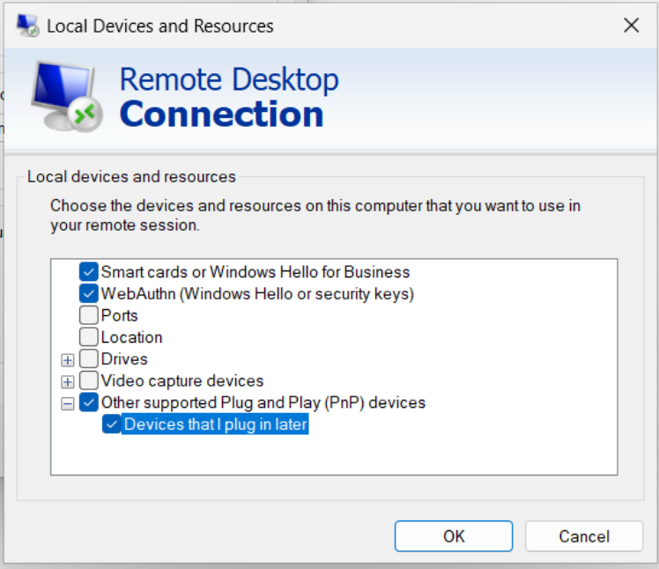Image resolution: width=659 pixels, height=569 pixels.
Task: Uncheck Smart cards or Windows Hello checkbox
Action: click(89, 272)
